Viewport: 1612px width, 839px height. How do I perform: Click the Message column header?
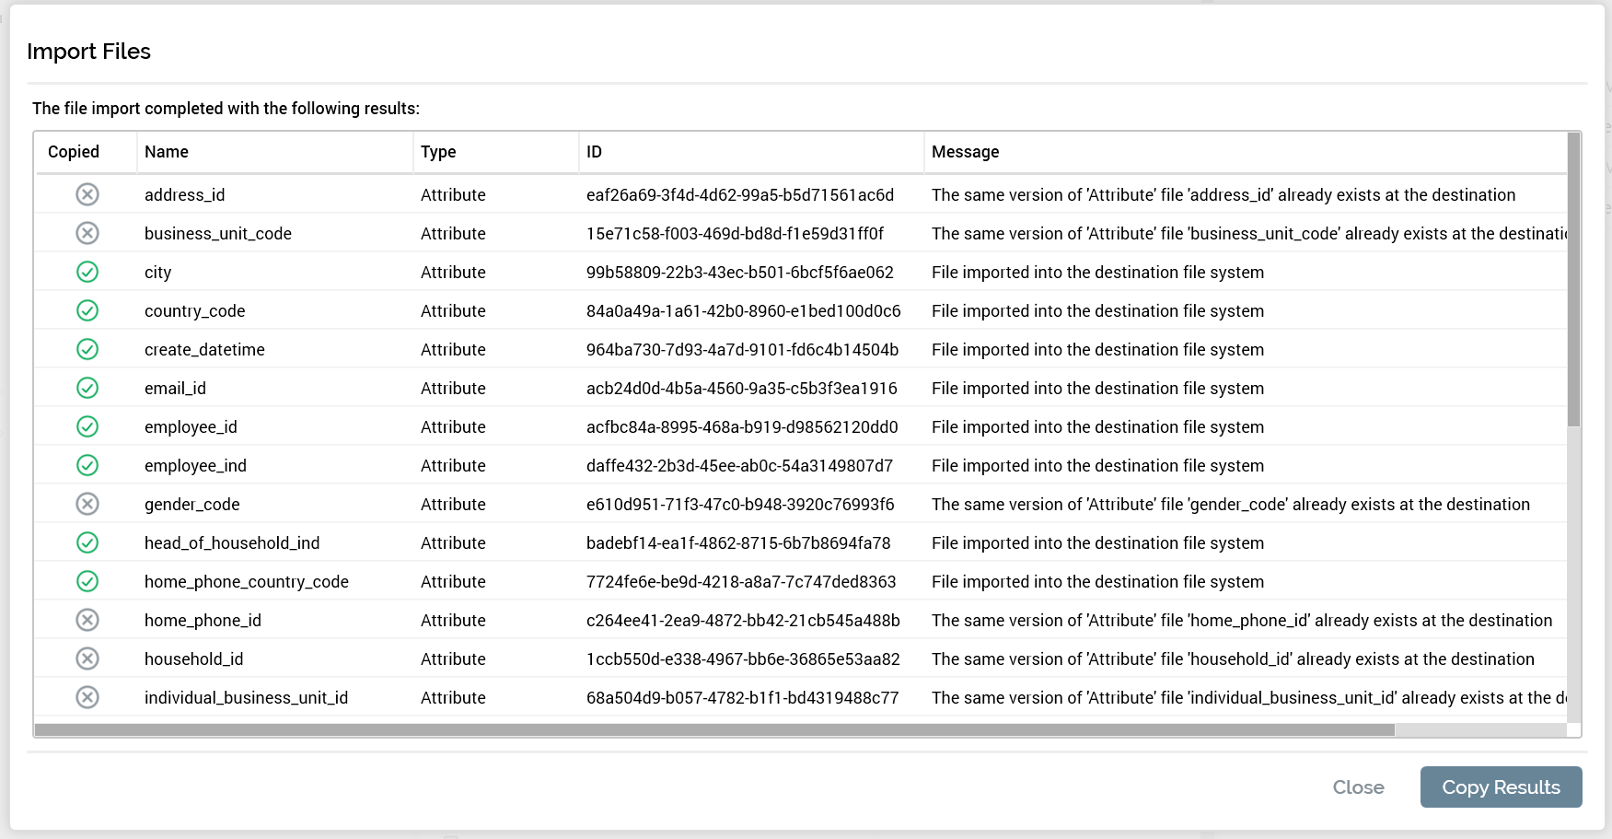965,152
